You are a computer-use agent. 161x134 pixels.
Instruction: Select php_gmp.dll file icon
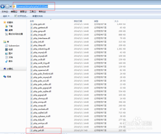(x=32, y=31)
